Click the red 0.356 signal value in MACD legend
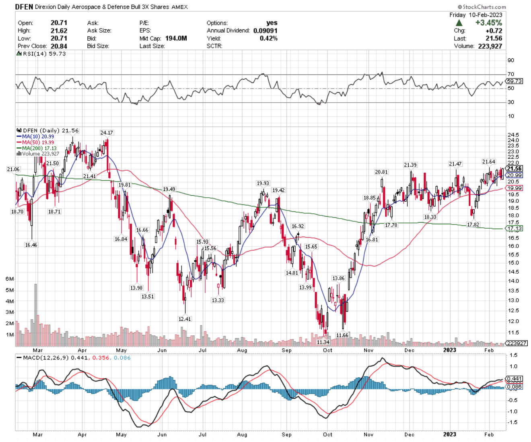Image resolution: width=531 pixels, height=442 pixels. click(x=101, y=357)
